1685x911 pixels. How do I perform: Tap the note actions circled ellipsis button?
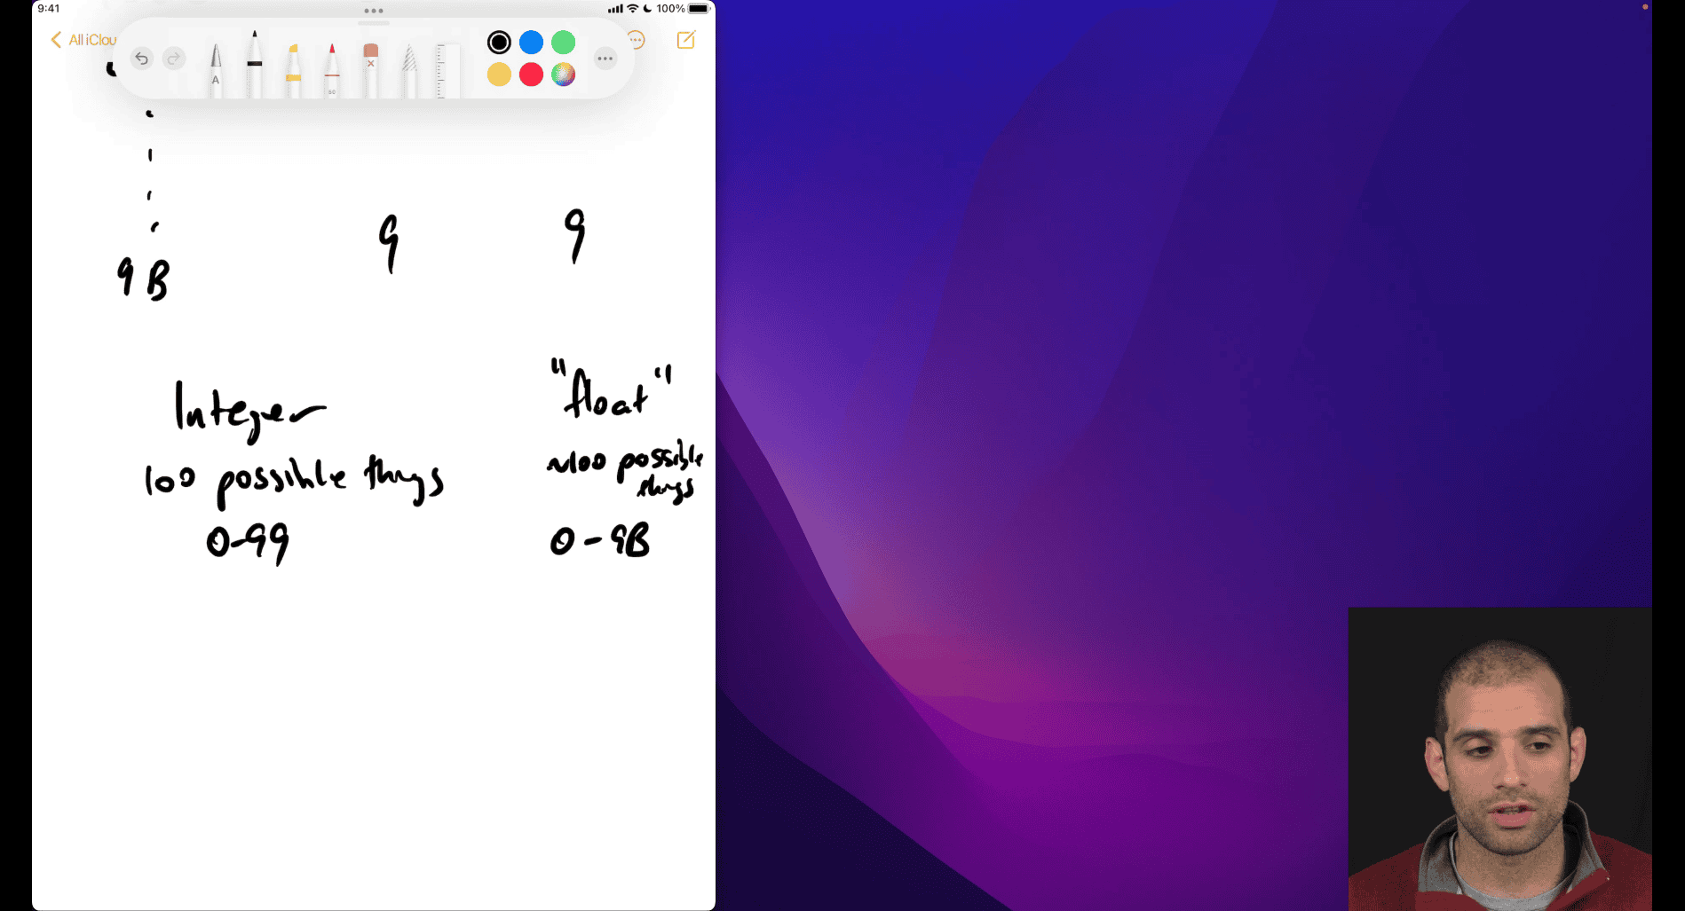[637, 40]
